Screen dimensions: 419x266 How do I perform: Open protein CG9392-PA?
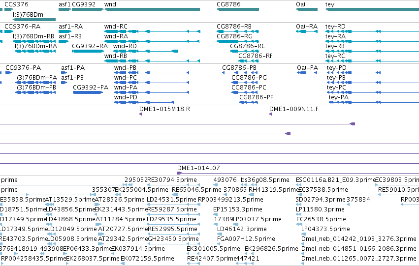point(91,88)
